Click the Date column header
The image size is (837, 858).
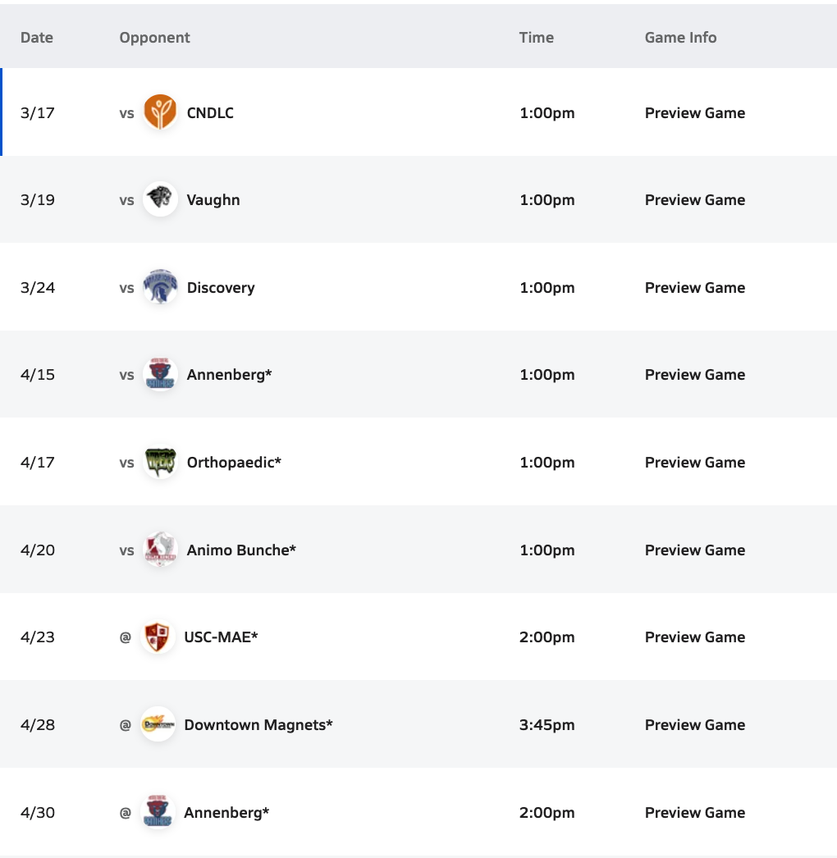pos(36,38)
